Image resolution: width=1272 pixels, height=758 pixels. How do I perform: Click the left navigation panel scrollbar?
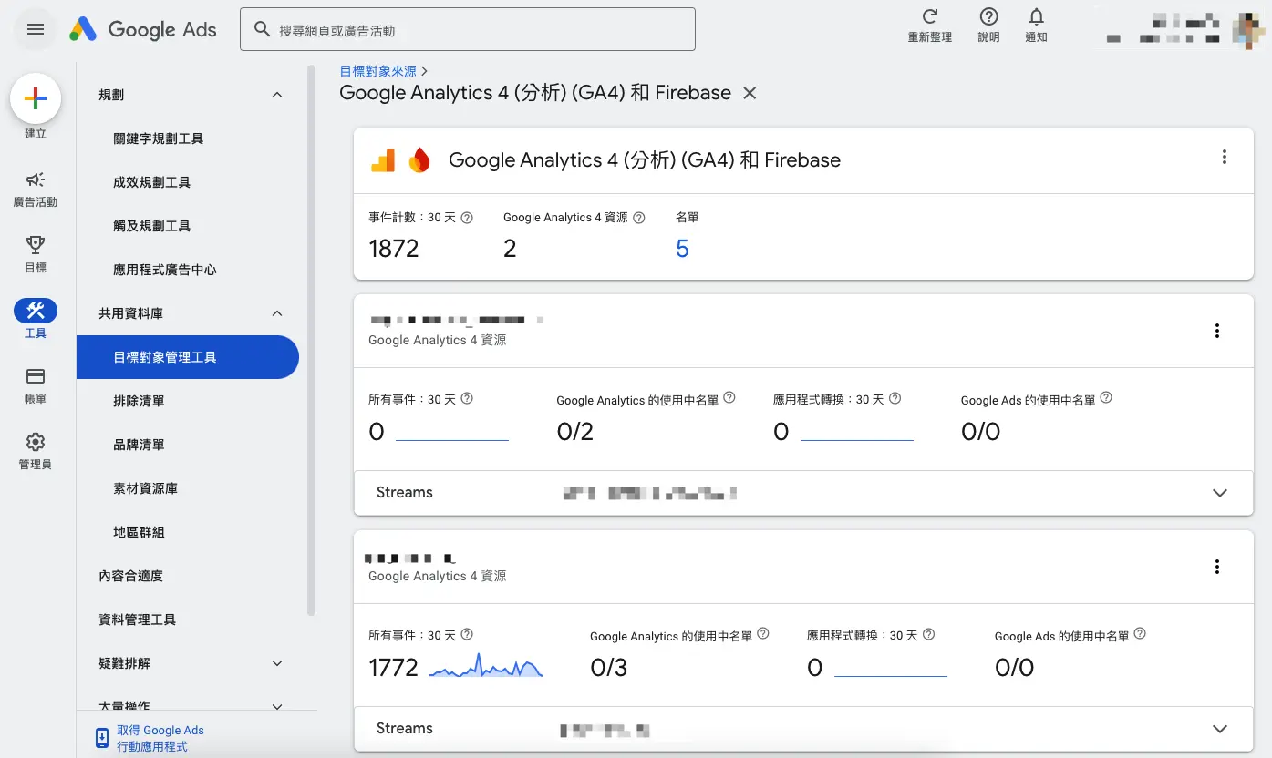tap(311, 340)
